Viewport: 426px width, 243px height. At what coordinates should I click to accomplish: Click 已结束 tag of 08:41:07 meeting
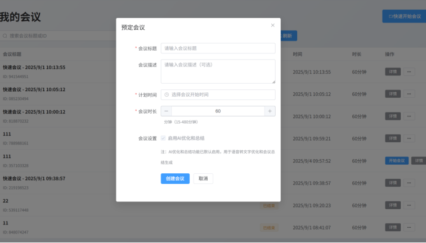tap(269, 228)
